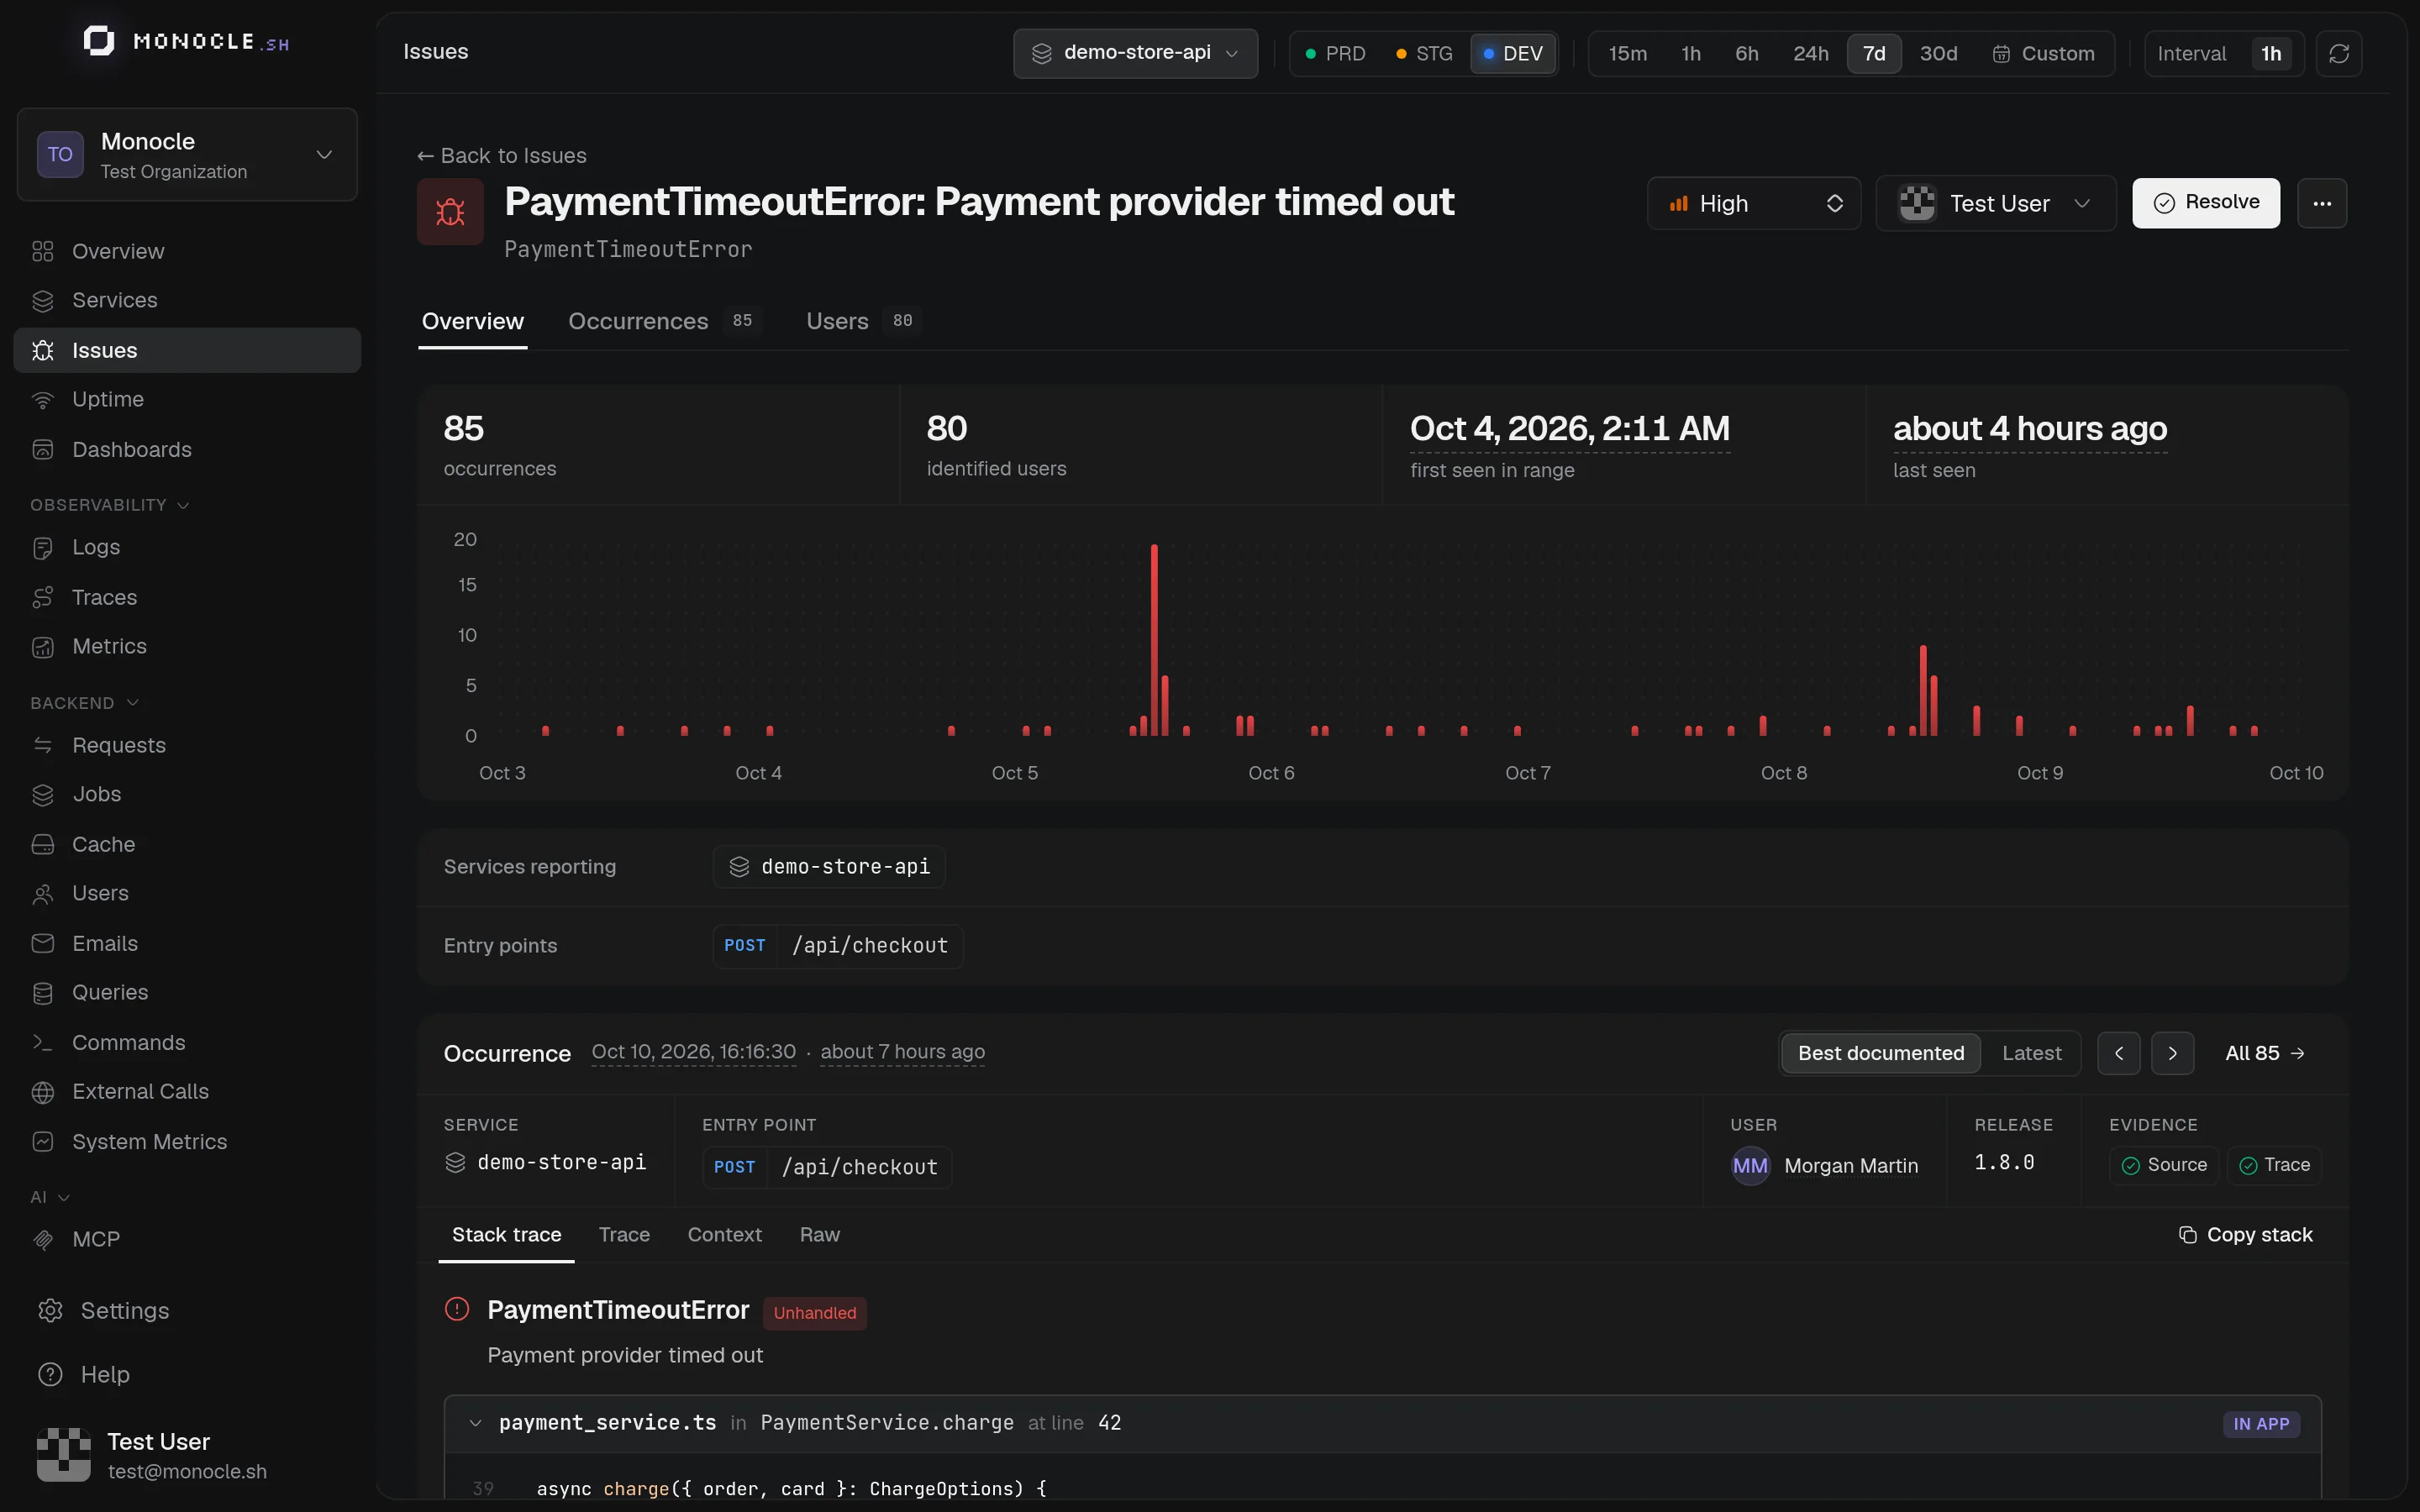Collapse the payment_service.ts stack frame

click(x=475, y=1423)
